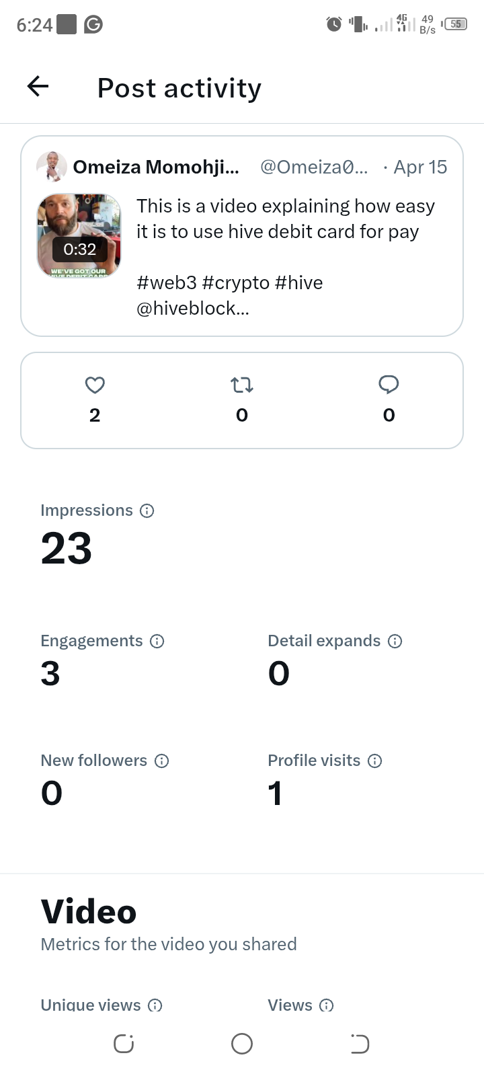Open Engagements info icon
484x1076 pixels.
[x=157, y=642]
